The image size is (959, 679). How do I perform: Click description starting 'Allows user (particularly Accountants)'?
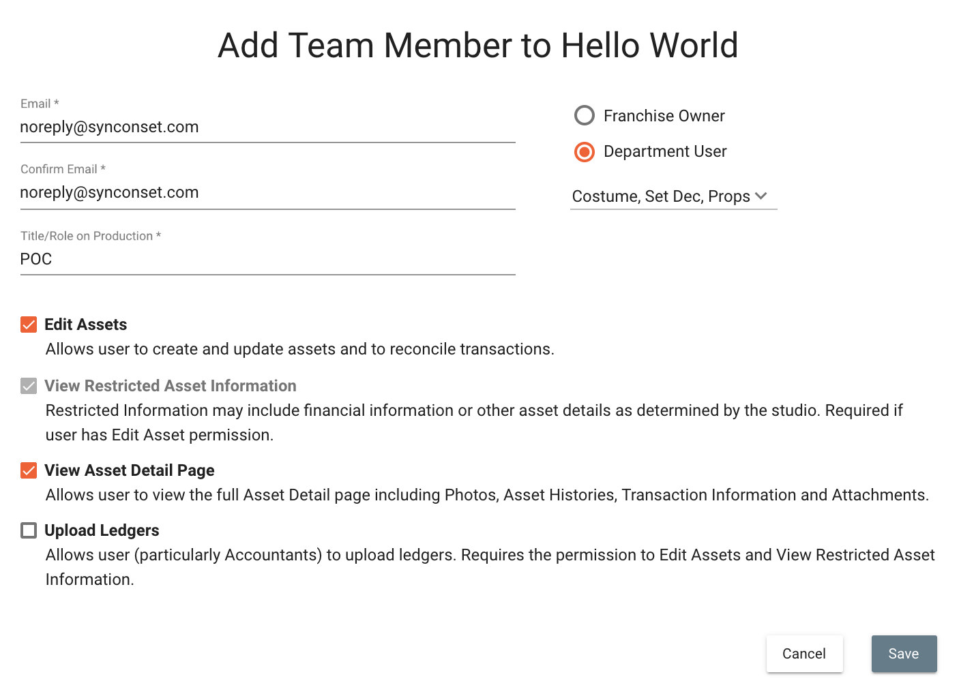(x=490, y=567)
